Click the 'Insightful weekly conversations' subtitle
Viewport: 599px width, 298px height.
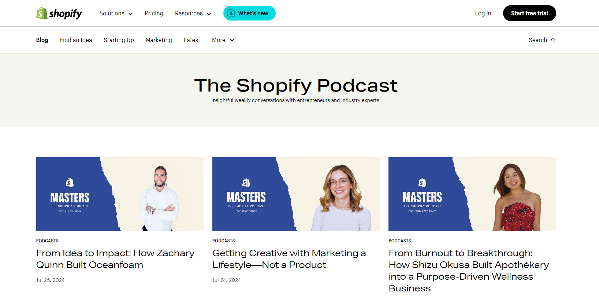pos(296,100)
